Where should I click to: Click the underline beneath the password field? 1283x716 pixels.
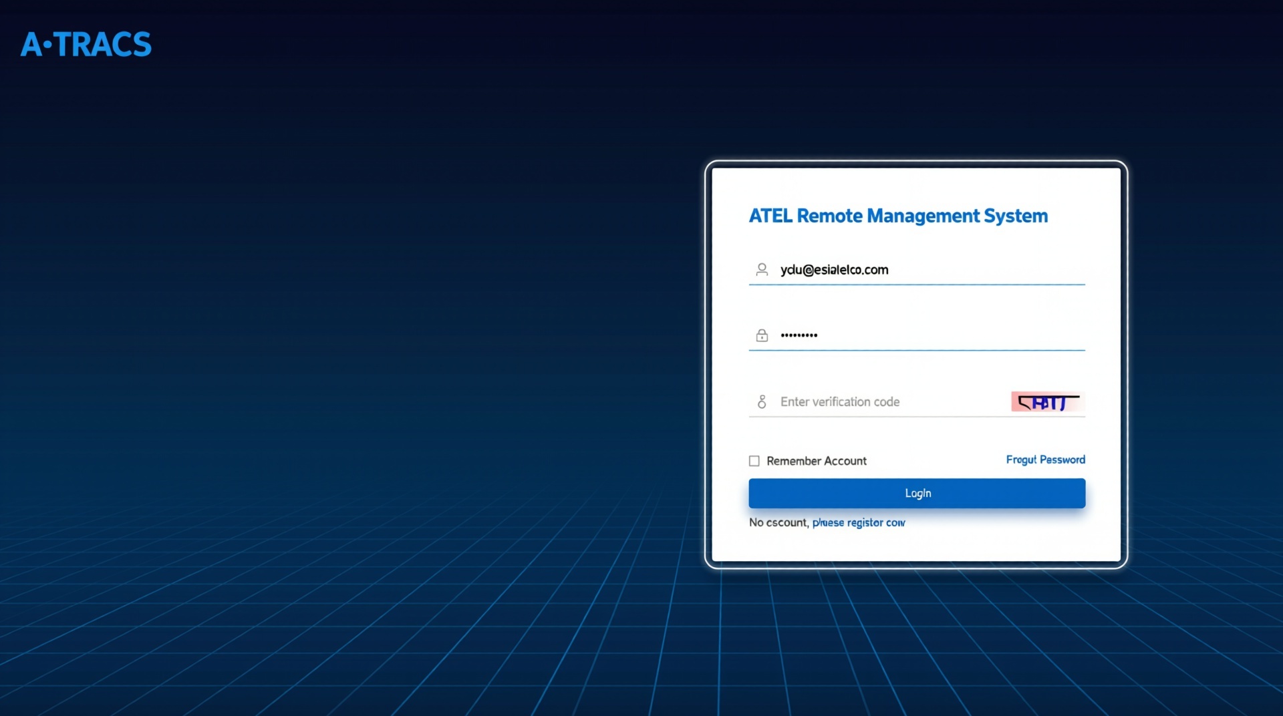tap(917, 350)
